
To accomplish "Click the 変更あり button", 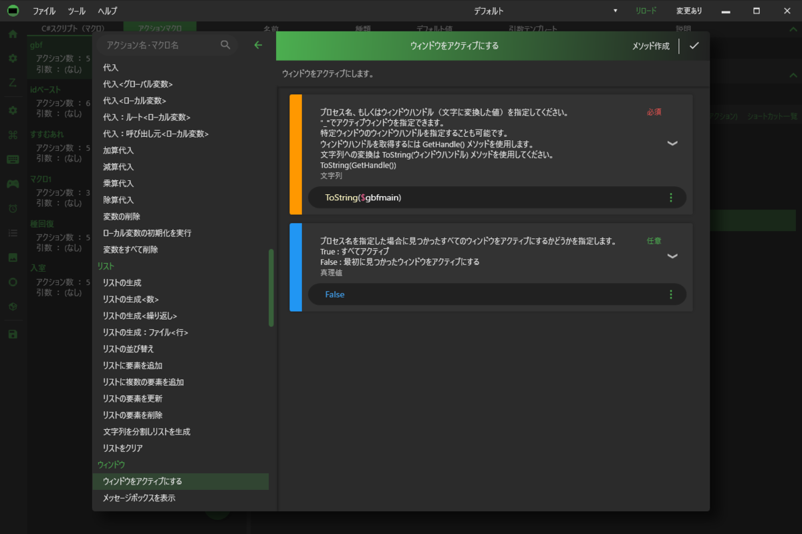I will point(689,11).
